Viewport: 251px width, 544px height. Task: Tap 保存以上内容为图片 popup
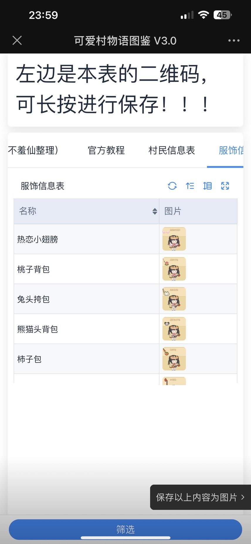200,497
